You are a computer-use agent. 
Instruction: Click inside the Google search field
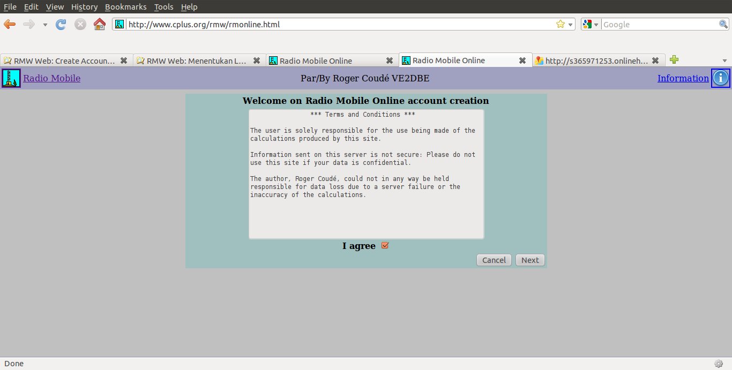(x=659, y=24)
